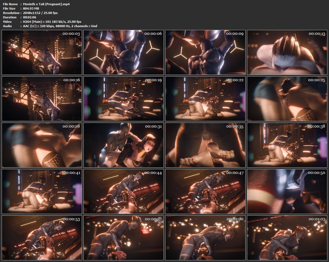The height and width of the screenshot is (262, 329).
Task: Select the thumbnail frame stamped 00:00:06
Action: [123, 52]
